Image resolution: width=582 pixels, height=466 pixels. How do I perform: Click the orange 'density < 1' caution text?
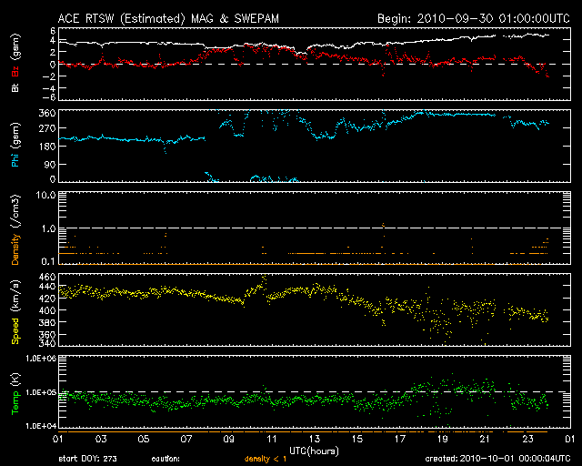pos(266,459)
